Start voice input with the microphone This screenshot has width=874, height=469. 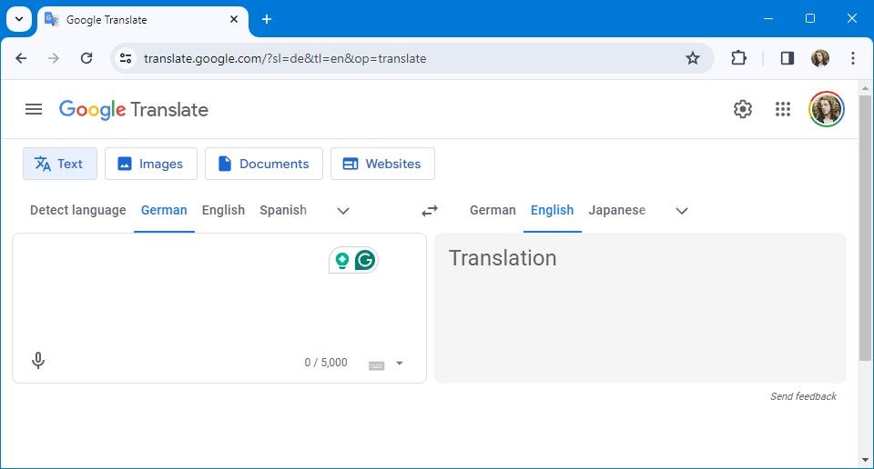(38, 361)
